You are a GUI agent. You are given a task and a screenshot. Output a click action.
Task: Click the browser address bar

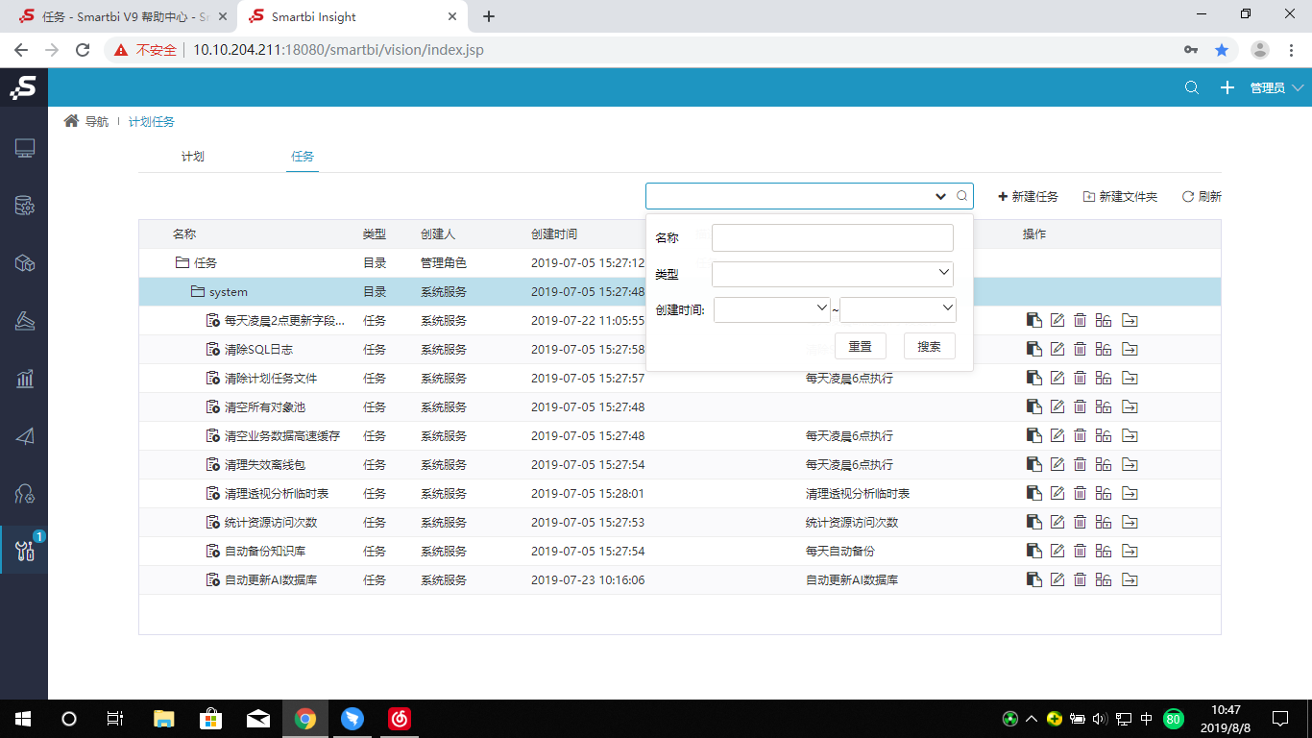(x=672, y=50)
